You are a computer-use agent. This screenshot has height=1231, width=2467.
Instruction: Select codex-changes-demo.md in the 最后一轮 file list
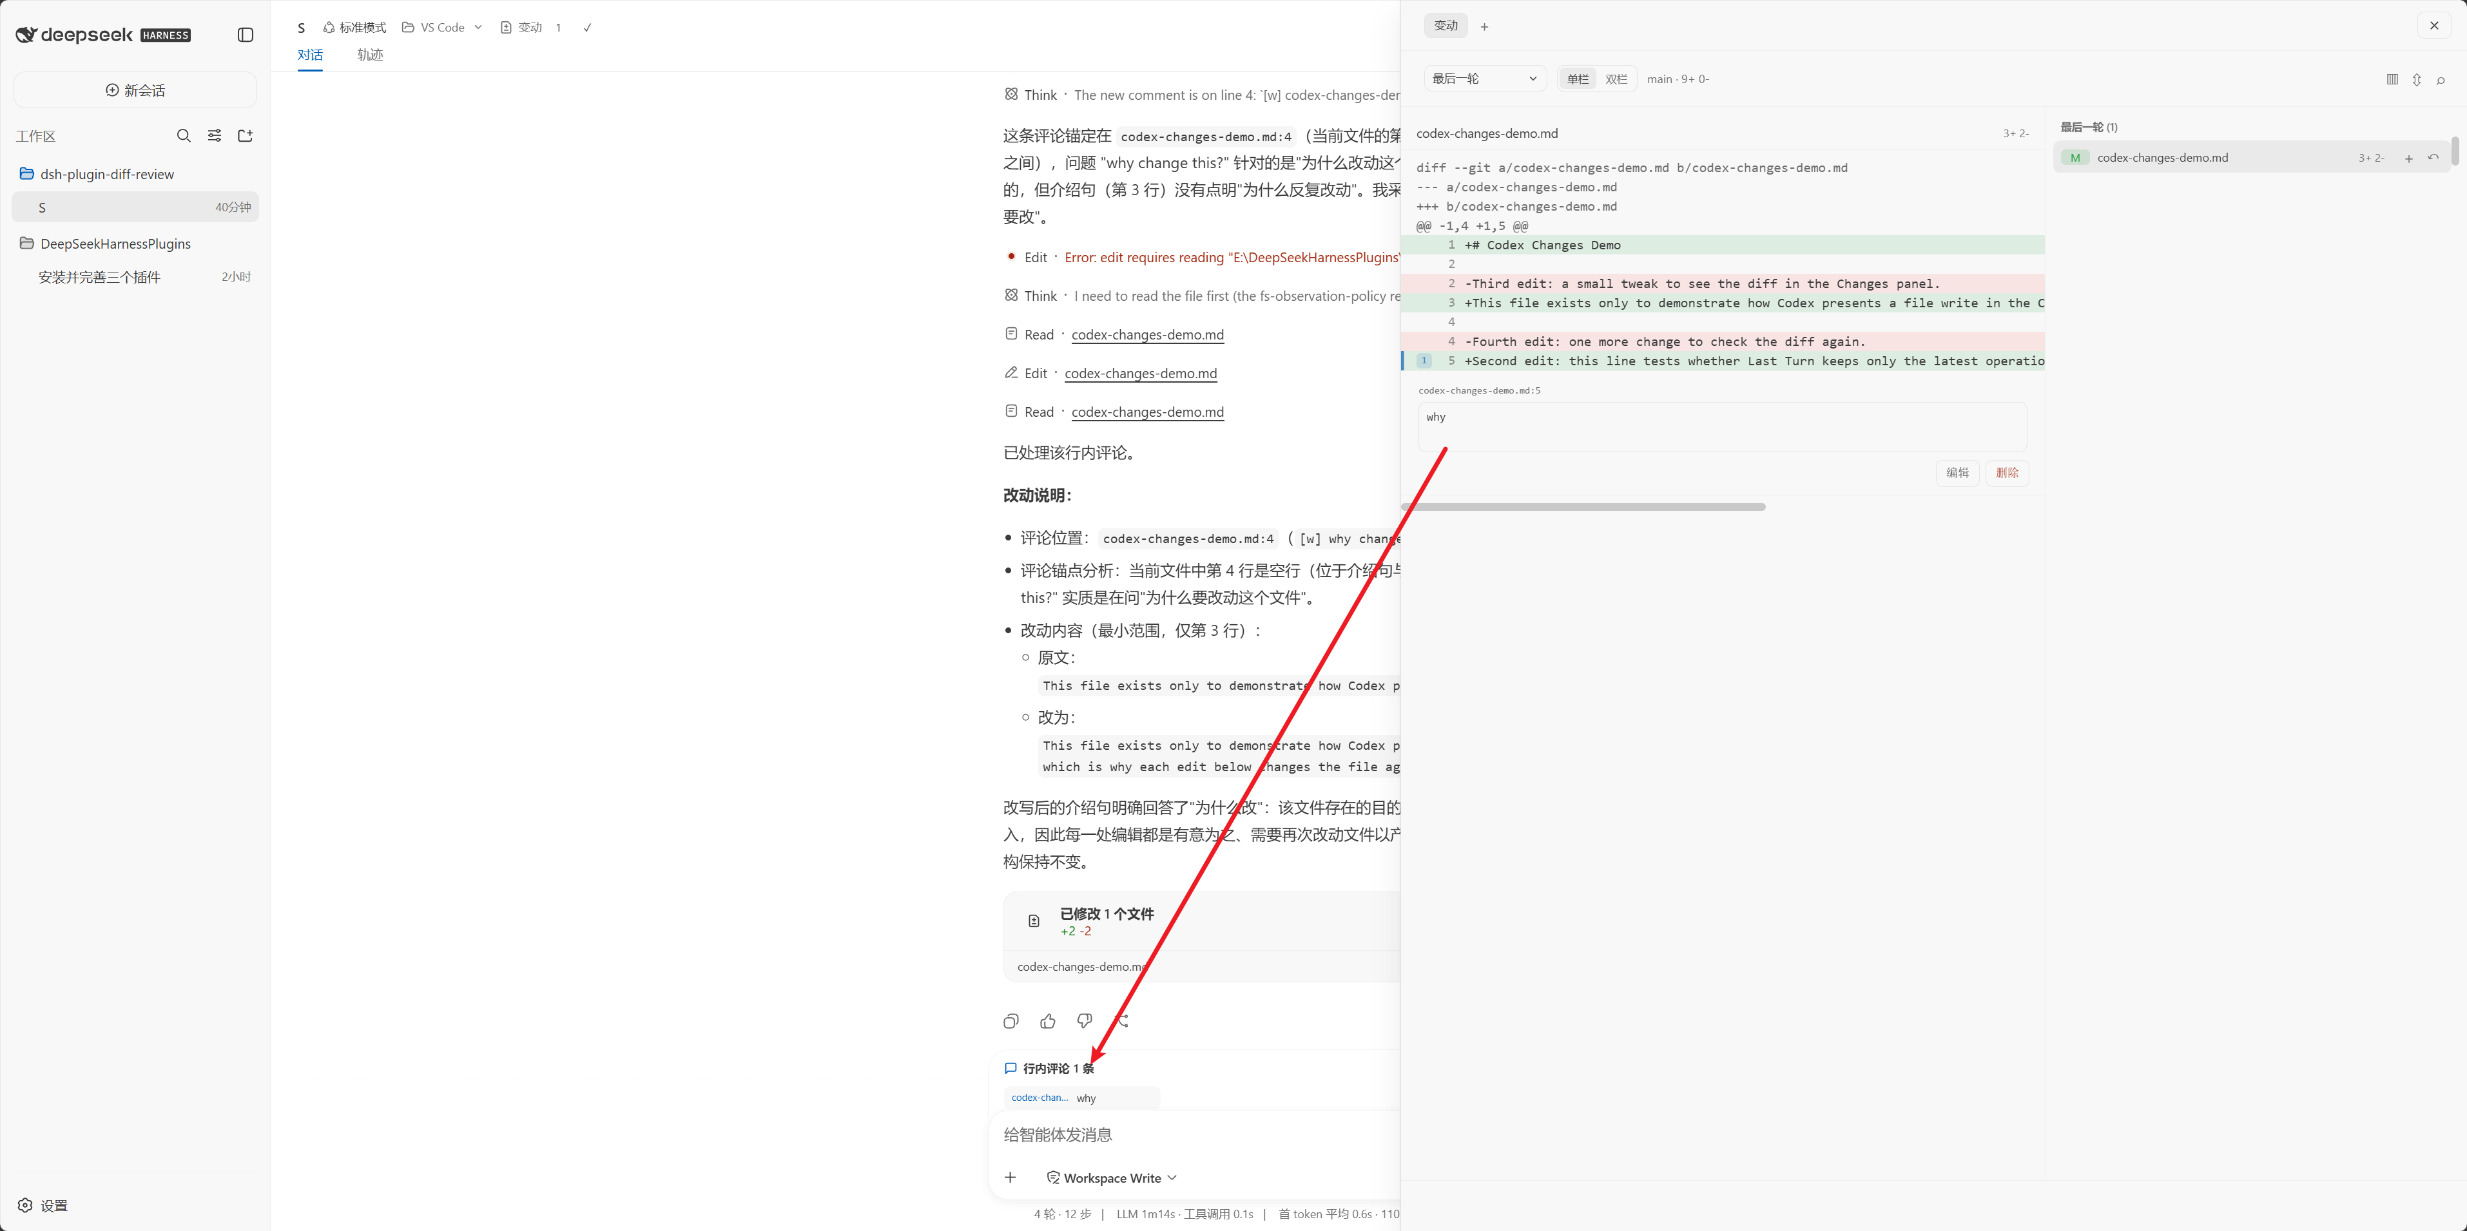(x=2252, y=158)
